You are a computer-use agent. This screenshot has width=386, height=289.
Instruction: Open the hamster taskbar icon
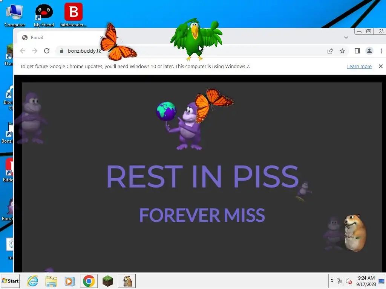[x=127, y=281]
